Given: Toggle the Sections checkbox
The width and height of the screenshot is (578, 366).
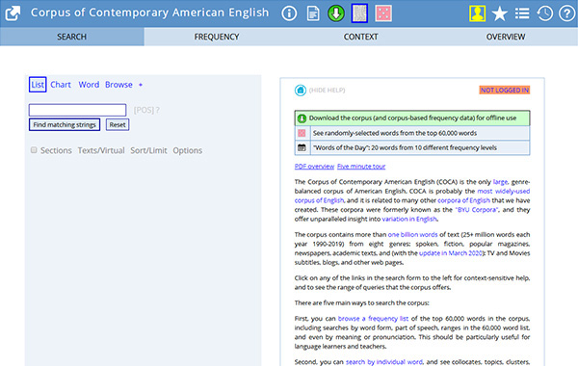Looking at the screenshot, I should [34, 149].
